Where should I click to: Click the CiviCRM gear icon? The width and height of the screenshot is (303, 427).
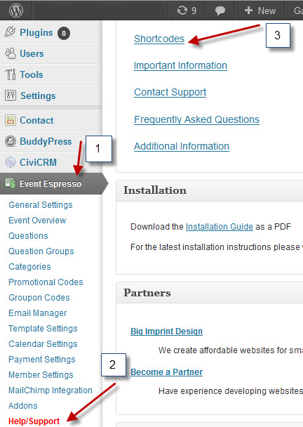[11, 162]
